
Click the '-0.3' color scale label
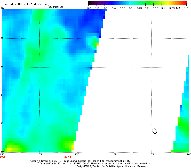pyautogui.click(x=130, y=8)
